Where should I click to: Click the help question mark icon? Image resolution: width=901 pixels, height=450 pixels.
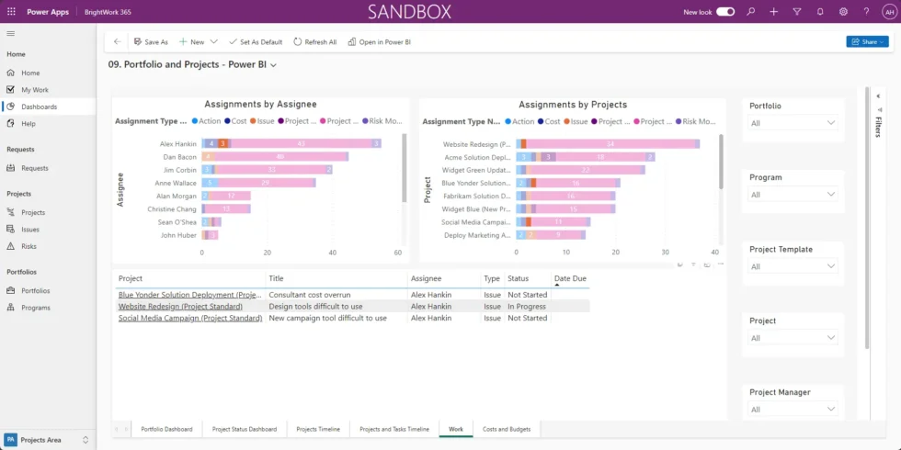click(866, 12)
